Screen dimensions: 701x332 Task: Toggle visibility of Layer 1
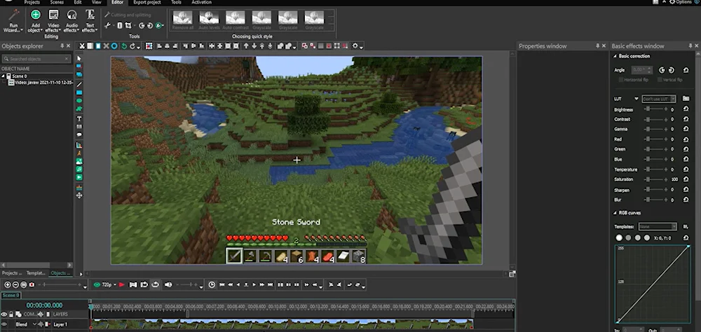[4, 325]
